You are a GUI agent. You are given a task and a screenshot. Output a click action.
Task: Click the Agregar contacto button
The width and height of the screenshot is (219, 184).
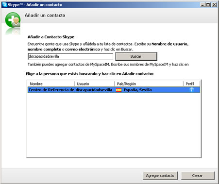160,176
